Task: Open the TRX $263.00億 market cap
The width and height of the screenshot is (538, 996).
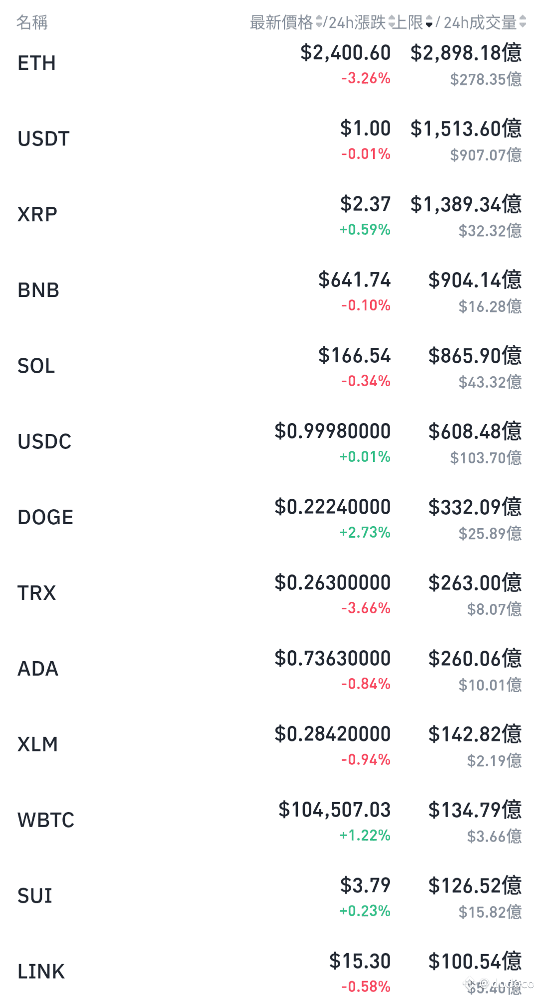Action: (475, 582)
